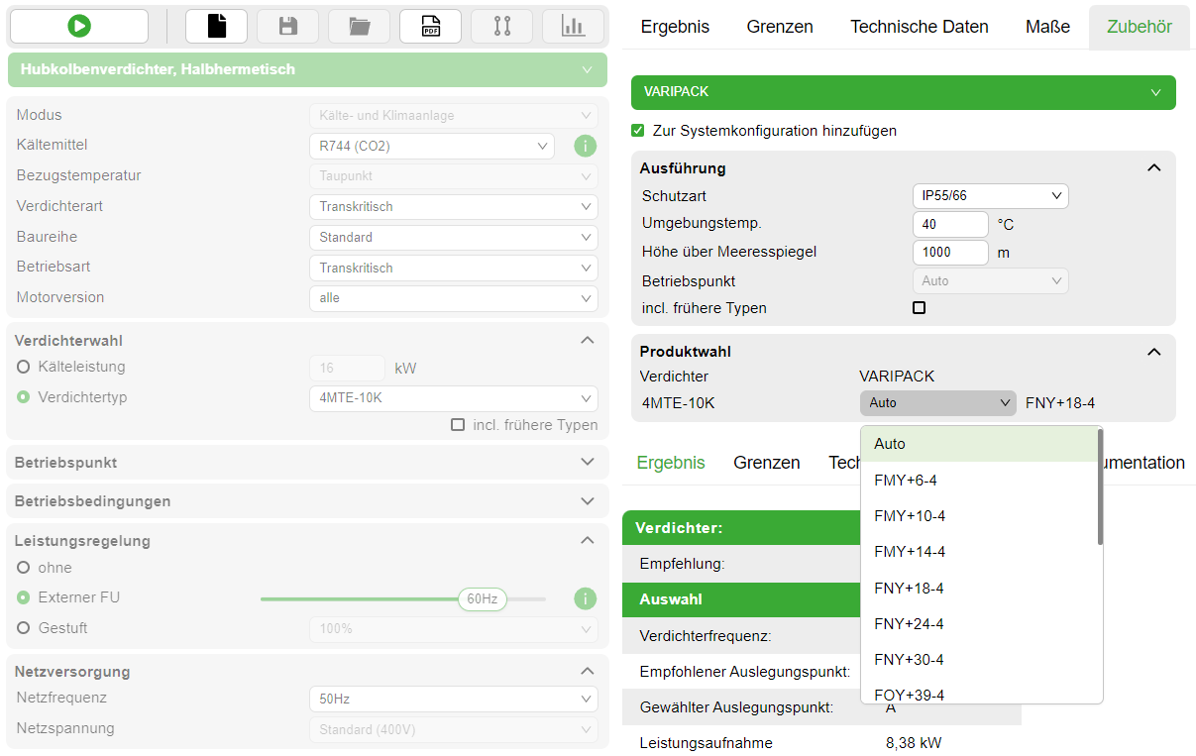Open the bar chart diagram view

click(573, 26)
